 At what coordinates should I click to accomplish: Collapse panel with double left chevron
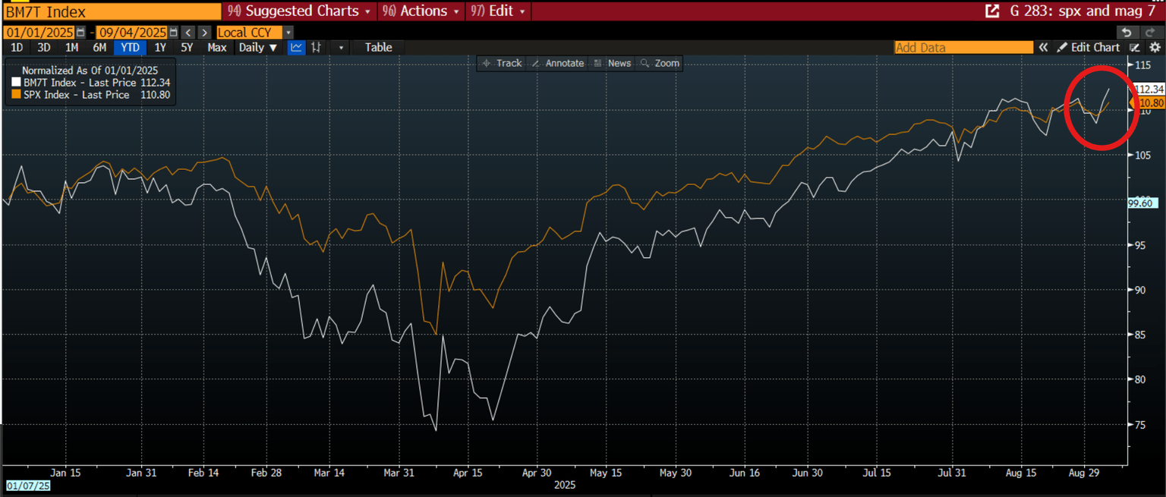pos(1043,47)
